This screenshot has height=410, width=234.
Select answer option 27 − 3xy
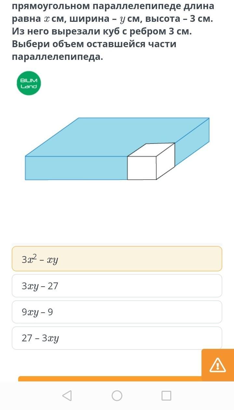point(117,338)
